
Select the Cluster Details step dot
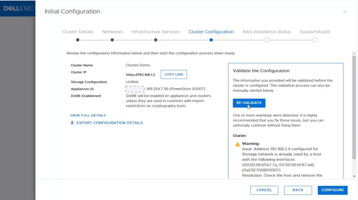tap(78, 40)
